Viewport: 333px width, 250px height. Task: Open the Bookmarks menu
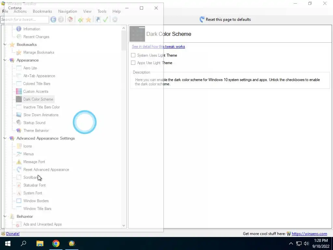[43, 11]
